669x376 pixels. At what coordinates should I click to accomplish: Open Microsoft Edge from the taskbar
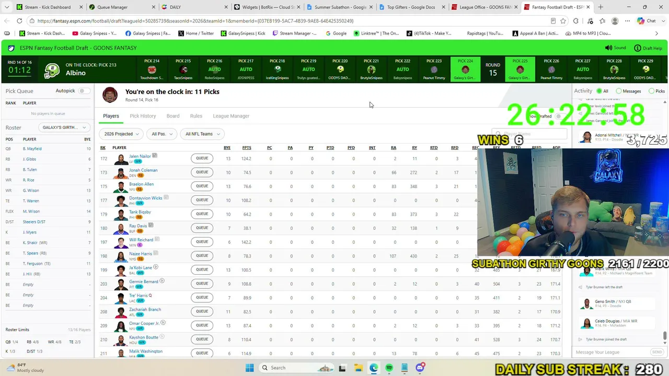click(x=374, y=368)
